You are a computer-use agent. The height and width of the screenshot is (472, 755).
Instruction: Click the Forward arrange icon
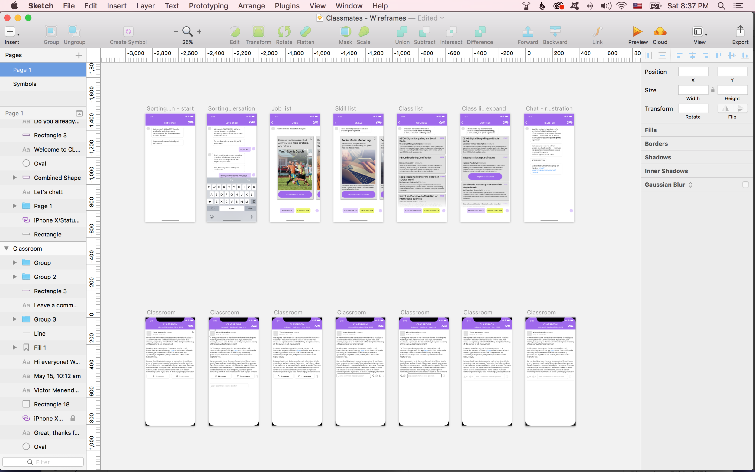(x=528, y=31)
